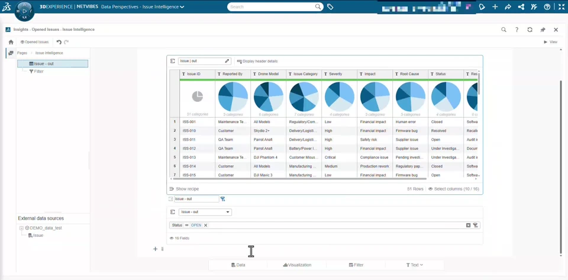Open the Data Perspectives app title dropdown
The image size is (568, 280).
(x=143, y=7)
